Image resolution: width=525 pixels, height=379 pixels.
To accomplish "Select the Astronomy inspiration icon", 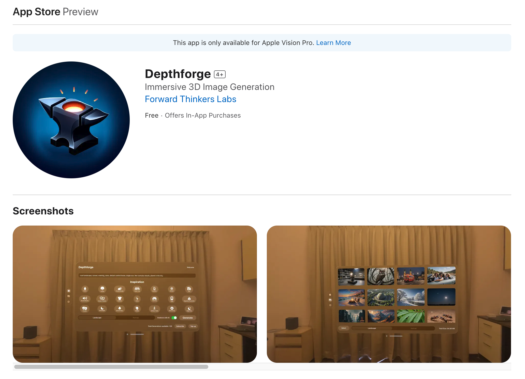I will click(172, 309).
